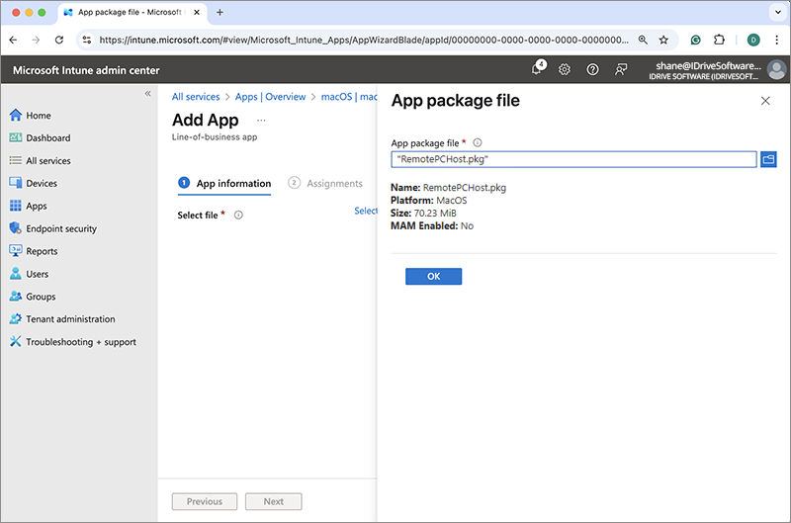Screen dimensions: 791x523
Task: Click the Apps | Overview breadcrumb
Action: tap(270, 97)
